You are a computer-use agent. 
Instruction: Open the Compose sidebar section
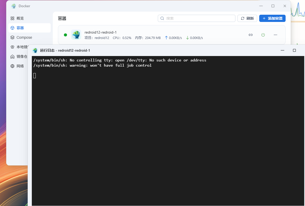(29, 37)
